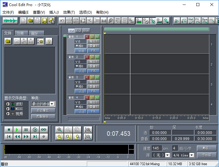The height and width of the screenshot is (167, 219).
Task: Enable loop play infinity button
Action: (x=44, y=130)
